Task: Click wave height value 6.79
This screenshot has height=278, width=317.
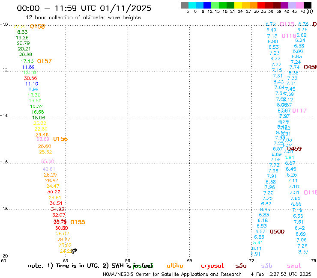Action: [x=271, y=24]
